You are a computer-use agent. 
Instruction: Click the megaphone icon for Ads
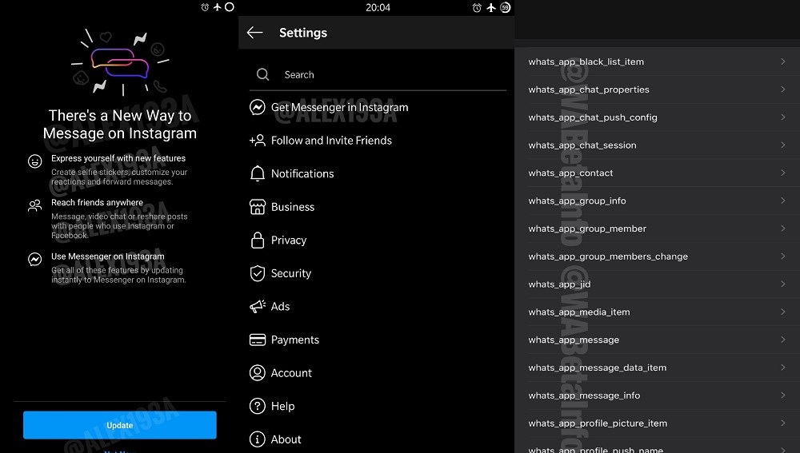pos(257,306)
